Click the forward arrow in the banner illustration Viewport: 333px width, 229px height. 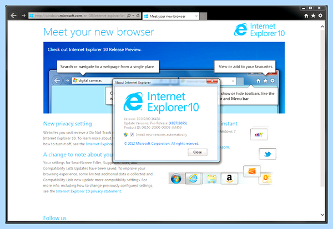tap(67, 80)
